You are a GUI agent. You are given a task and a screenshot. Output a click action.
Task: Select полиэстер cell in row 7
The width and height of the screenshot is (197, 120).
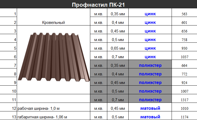tap(150, 64)
